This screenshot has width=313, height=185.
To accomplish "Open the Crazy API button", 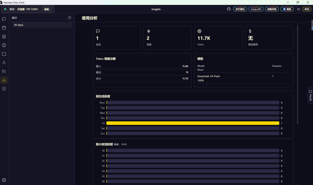I will coord(256,9).
